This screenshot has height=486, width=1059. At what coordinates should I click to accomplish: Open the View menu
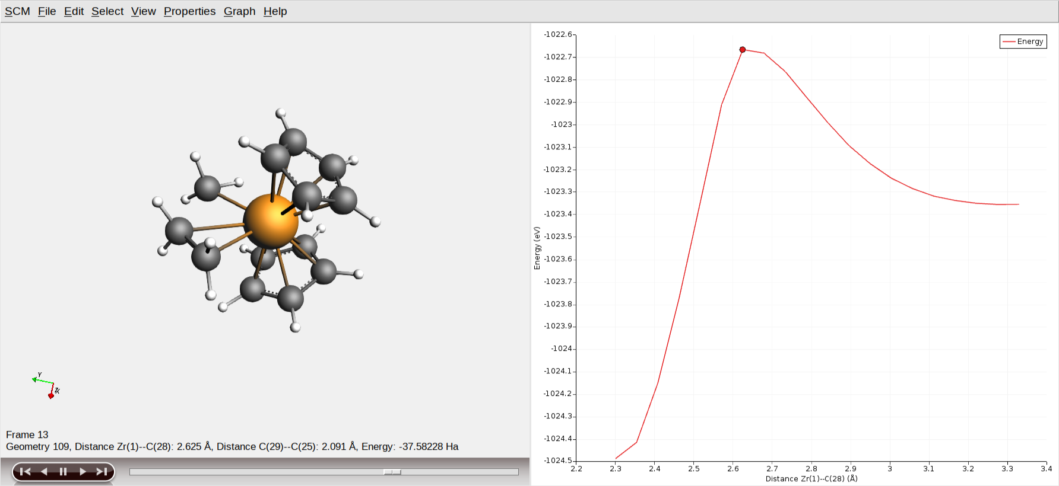[144, 11]
